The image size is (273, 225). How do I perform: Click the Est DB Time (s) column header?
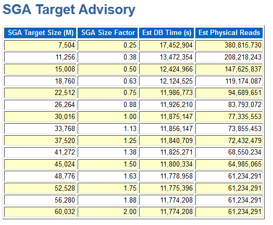coord(166,33)
